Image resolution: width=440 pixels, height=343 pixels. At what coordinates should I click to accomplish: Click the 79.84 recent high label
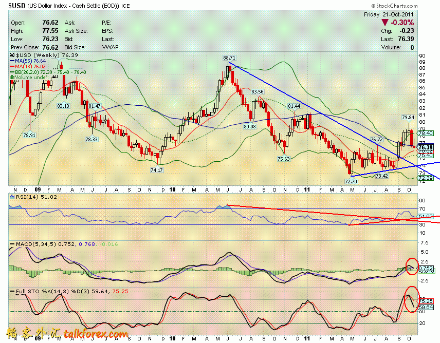pos(408,118)
